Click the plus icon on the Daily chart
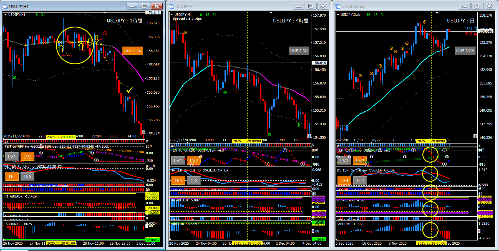 click(x=475, y=136)
